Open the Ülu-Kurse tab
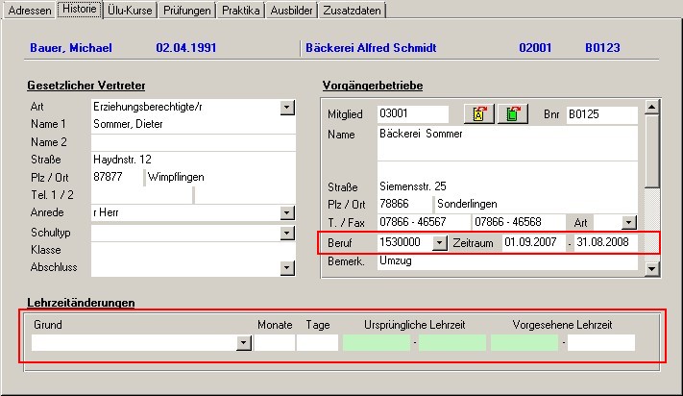This screenshot has height=396, width=683. tap(132, 11)
